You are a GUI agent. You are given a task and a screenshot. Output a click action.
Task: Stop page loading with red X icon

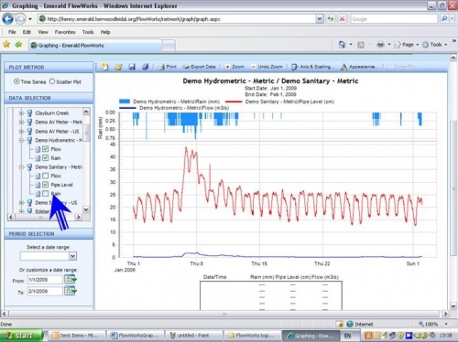pyautogui.click(x=342, y=19)
